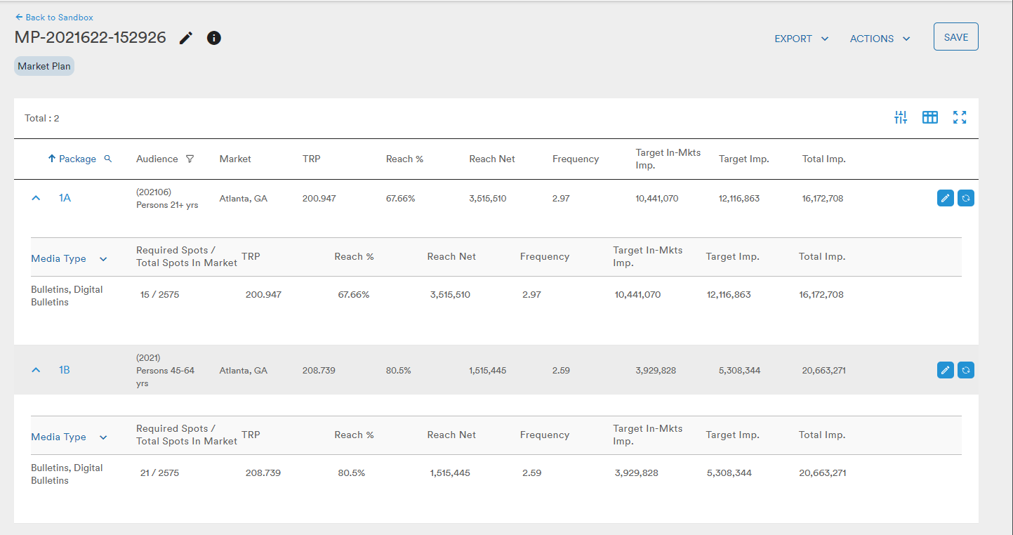Sort by the Package column arrow
The width and height of the screenshot is (1013, 535).
pos(51,159)
